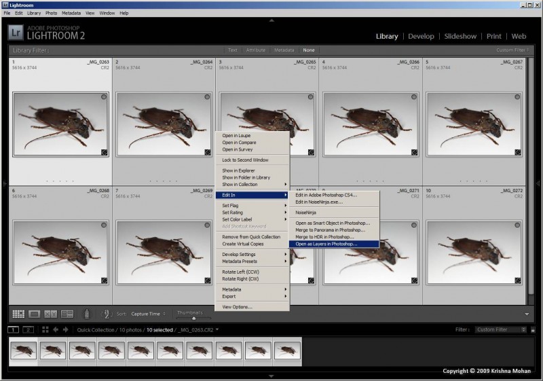This screenshot has width=543, height=381.
Task: Choose Rotate Left (CCW) in context menu
Action: tap(252, 272)
